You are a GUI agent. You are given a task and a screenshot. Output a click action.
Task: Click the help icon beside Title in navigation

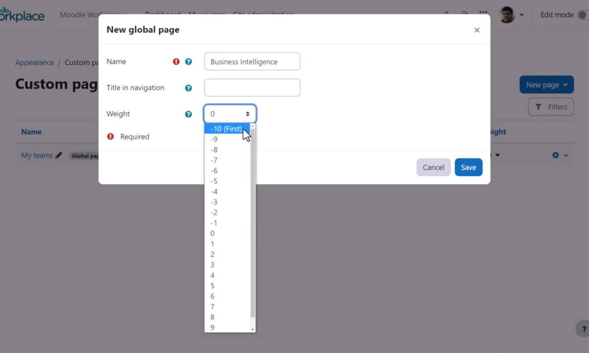click(188, 88)
